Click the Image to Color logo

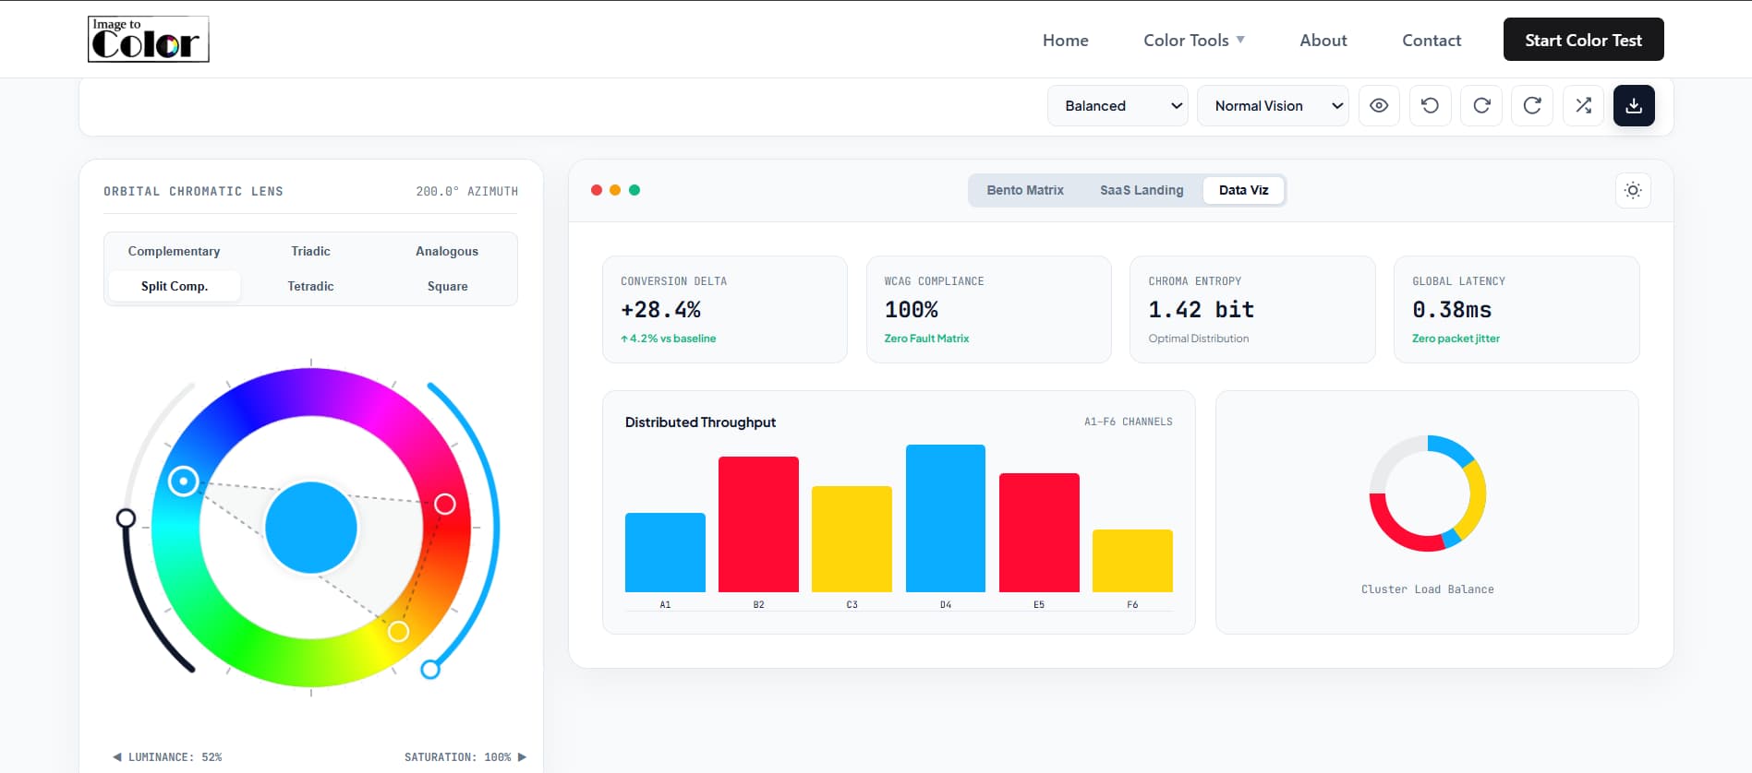[x=148, y=40]
